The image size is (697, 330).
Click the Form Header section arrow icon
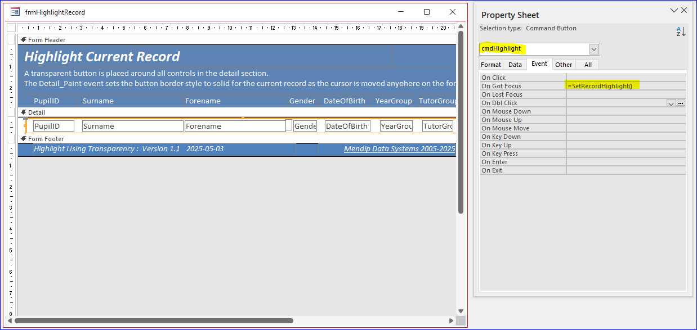pos(23,40)
